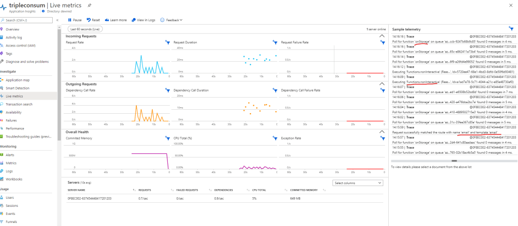Image resolution: width=518 pixels, height=226 pixels.
Task: Pause the live metrics stream
Action: coord(76,20)
